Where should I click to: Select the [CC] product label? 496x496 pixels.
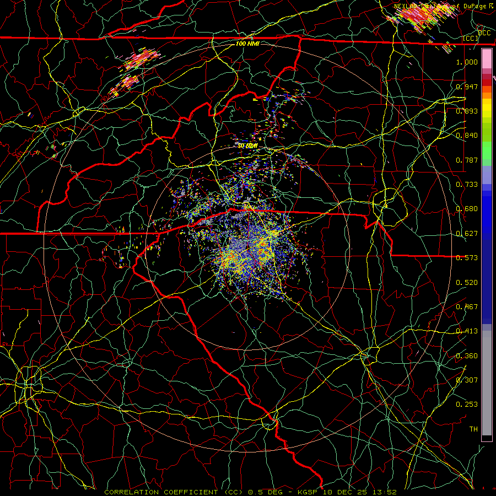[x=471, y=38]
